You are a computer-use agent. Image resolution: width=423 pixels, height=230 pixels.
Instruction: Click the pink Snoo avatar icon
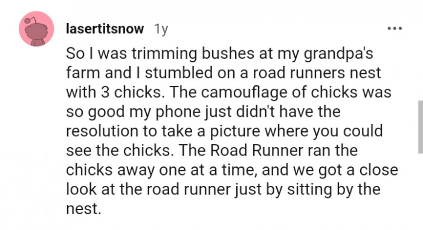[36, 29]
